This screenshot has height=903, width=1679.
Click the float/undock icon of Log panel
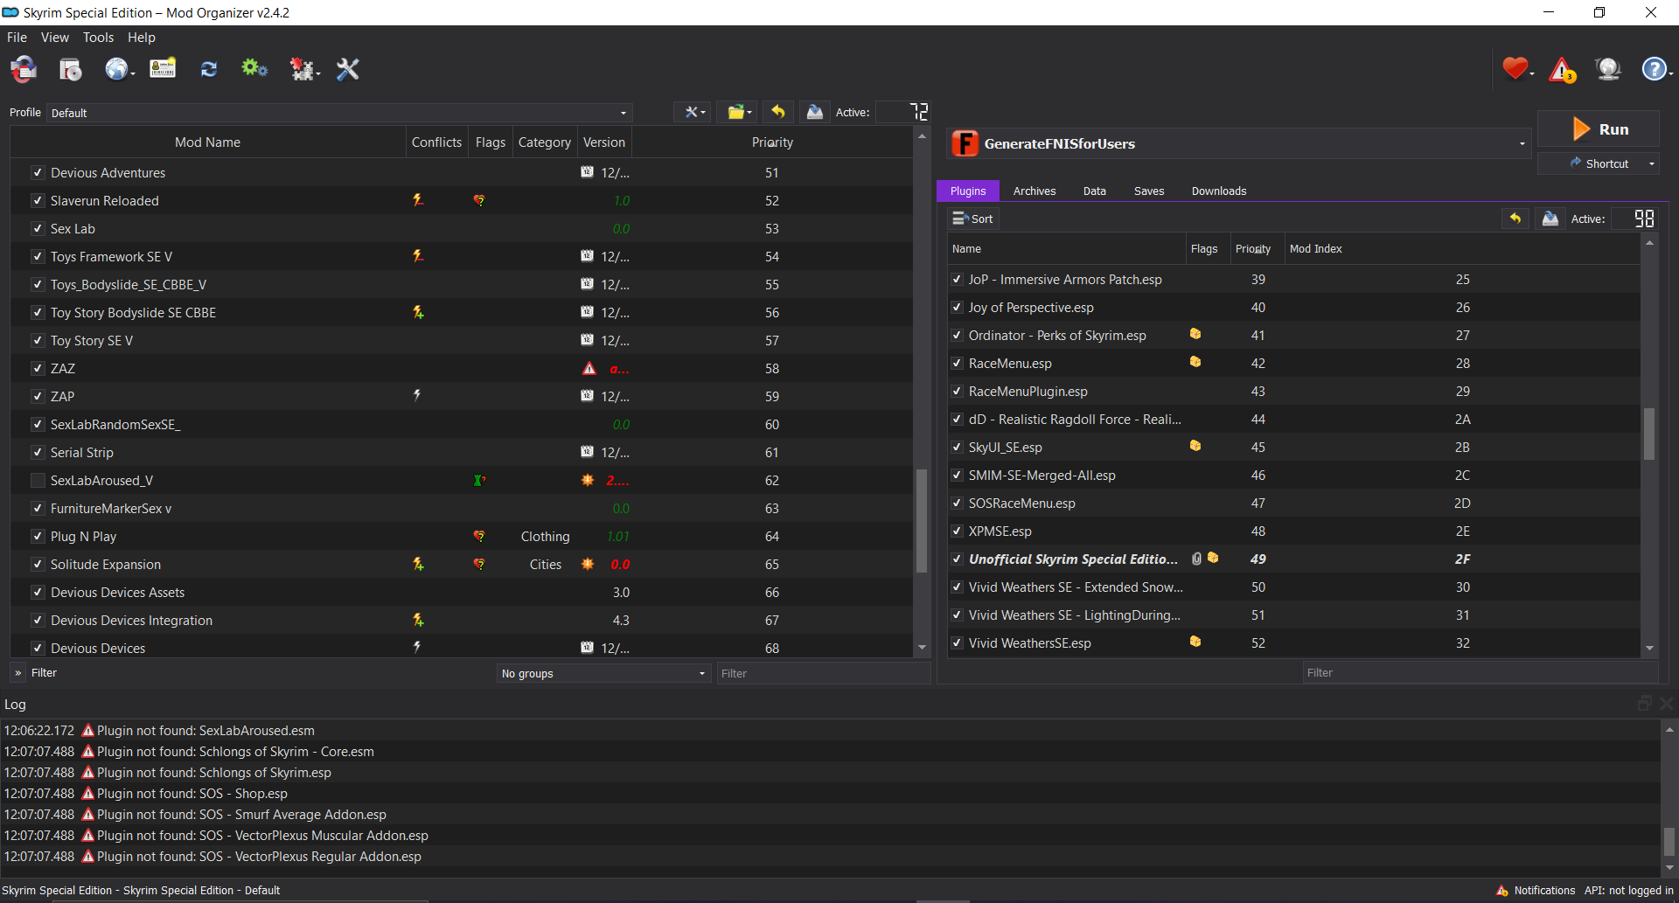tap(1645, 704)
